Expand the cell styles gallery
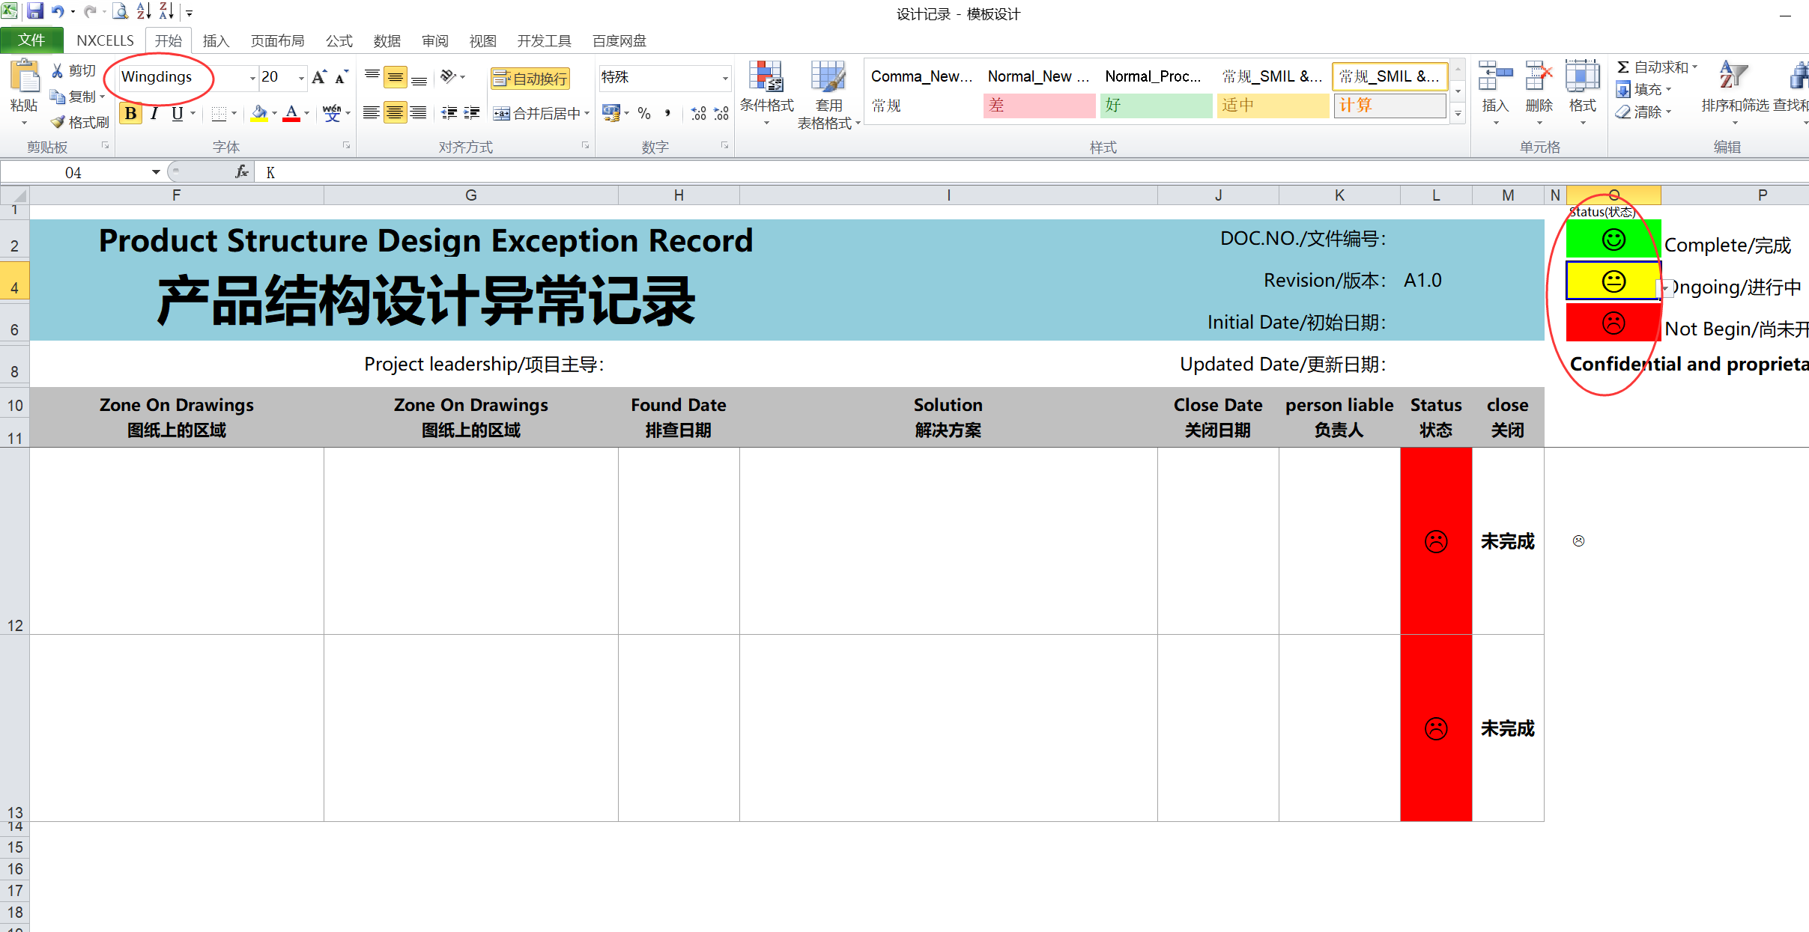 click(x=1458, y=114)
